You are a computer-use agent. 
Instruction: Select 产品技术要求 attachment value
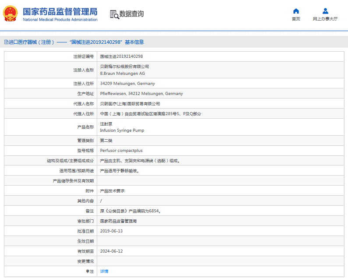point(112,191)
